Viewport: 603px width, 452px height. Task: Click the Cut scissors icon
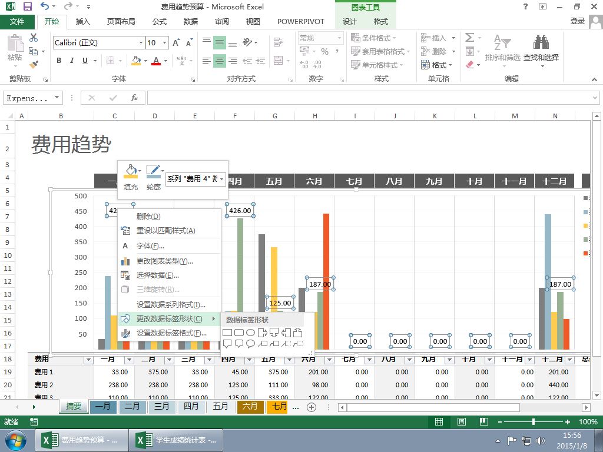pyautogui.click(x=34, y=38)
